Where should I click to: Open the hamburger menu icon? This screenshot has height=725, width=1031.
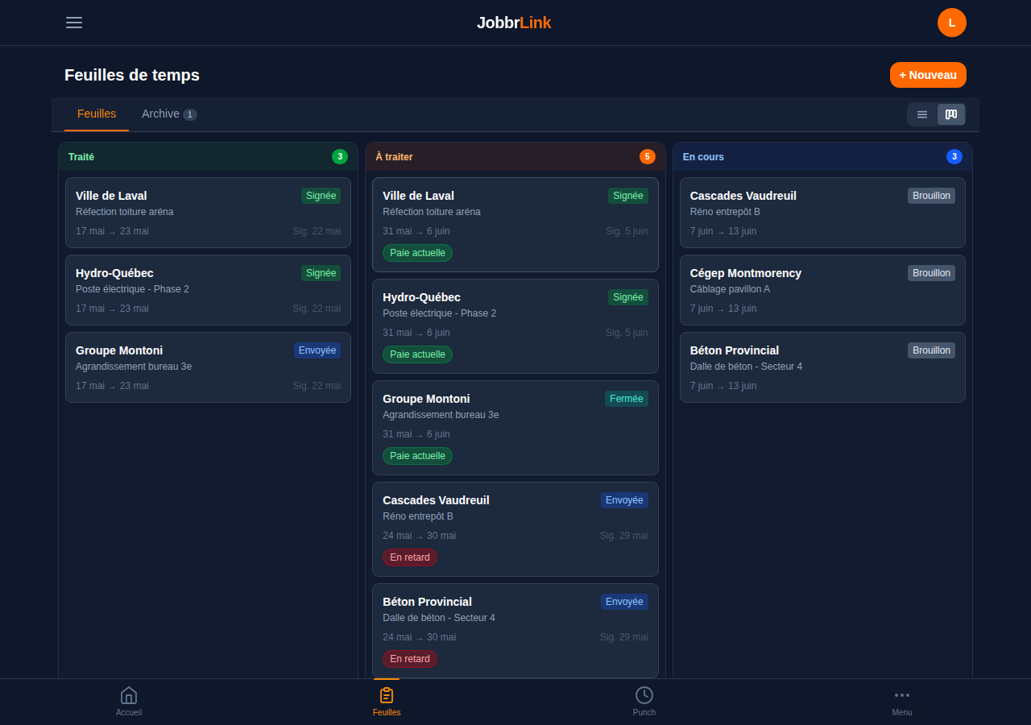[x=74, y=23]
